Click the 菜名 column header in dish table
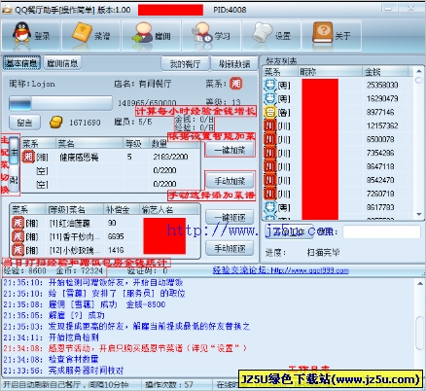Viewport: 426px width, 391px height. click(89, 143)
